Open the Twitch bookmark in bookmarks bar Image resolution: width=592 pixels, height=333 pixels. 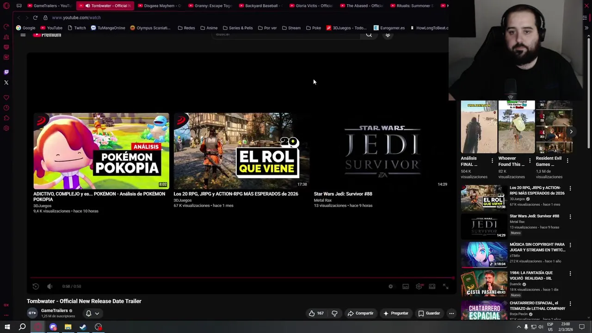pyautogui.click(x=76, y=28)
